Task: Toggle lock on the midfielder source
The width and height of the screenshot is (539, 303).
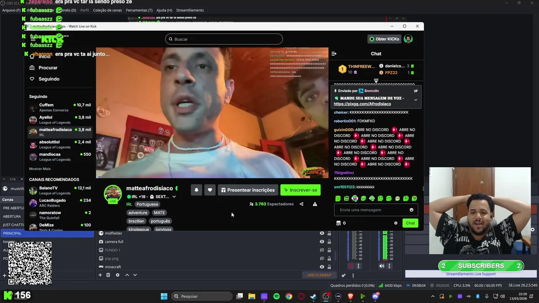Action: (329, 233)
